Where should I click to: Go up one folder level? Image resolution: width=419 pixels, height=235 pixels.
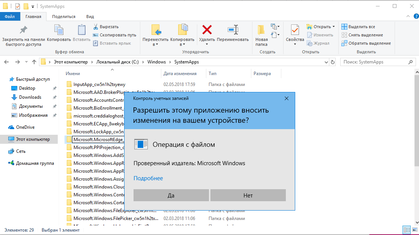[34, 62]
